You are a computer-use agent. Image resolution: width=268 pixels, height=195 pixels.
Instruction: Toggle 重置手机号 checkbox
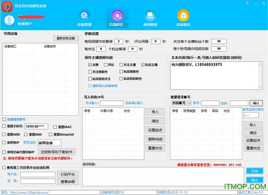point(4,126)
